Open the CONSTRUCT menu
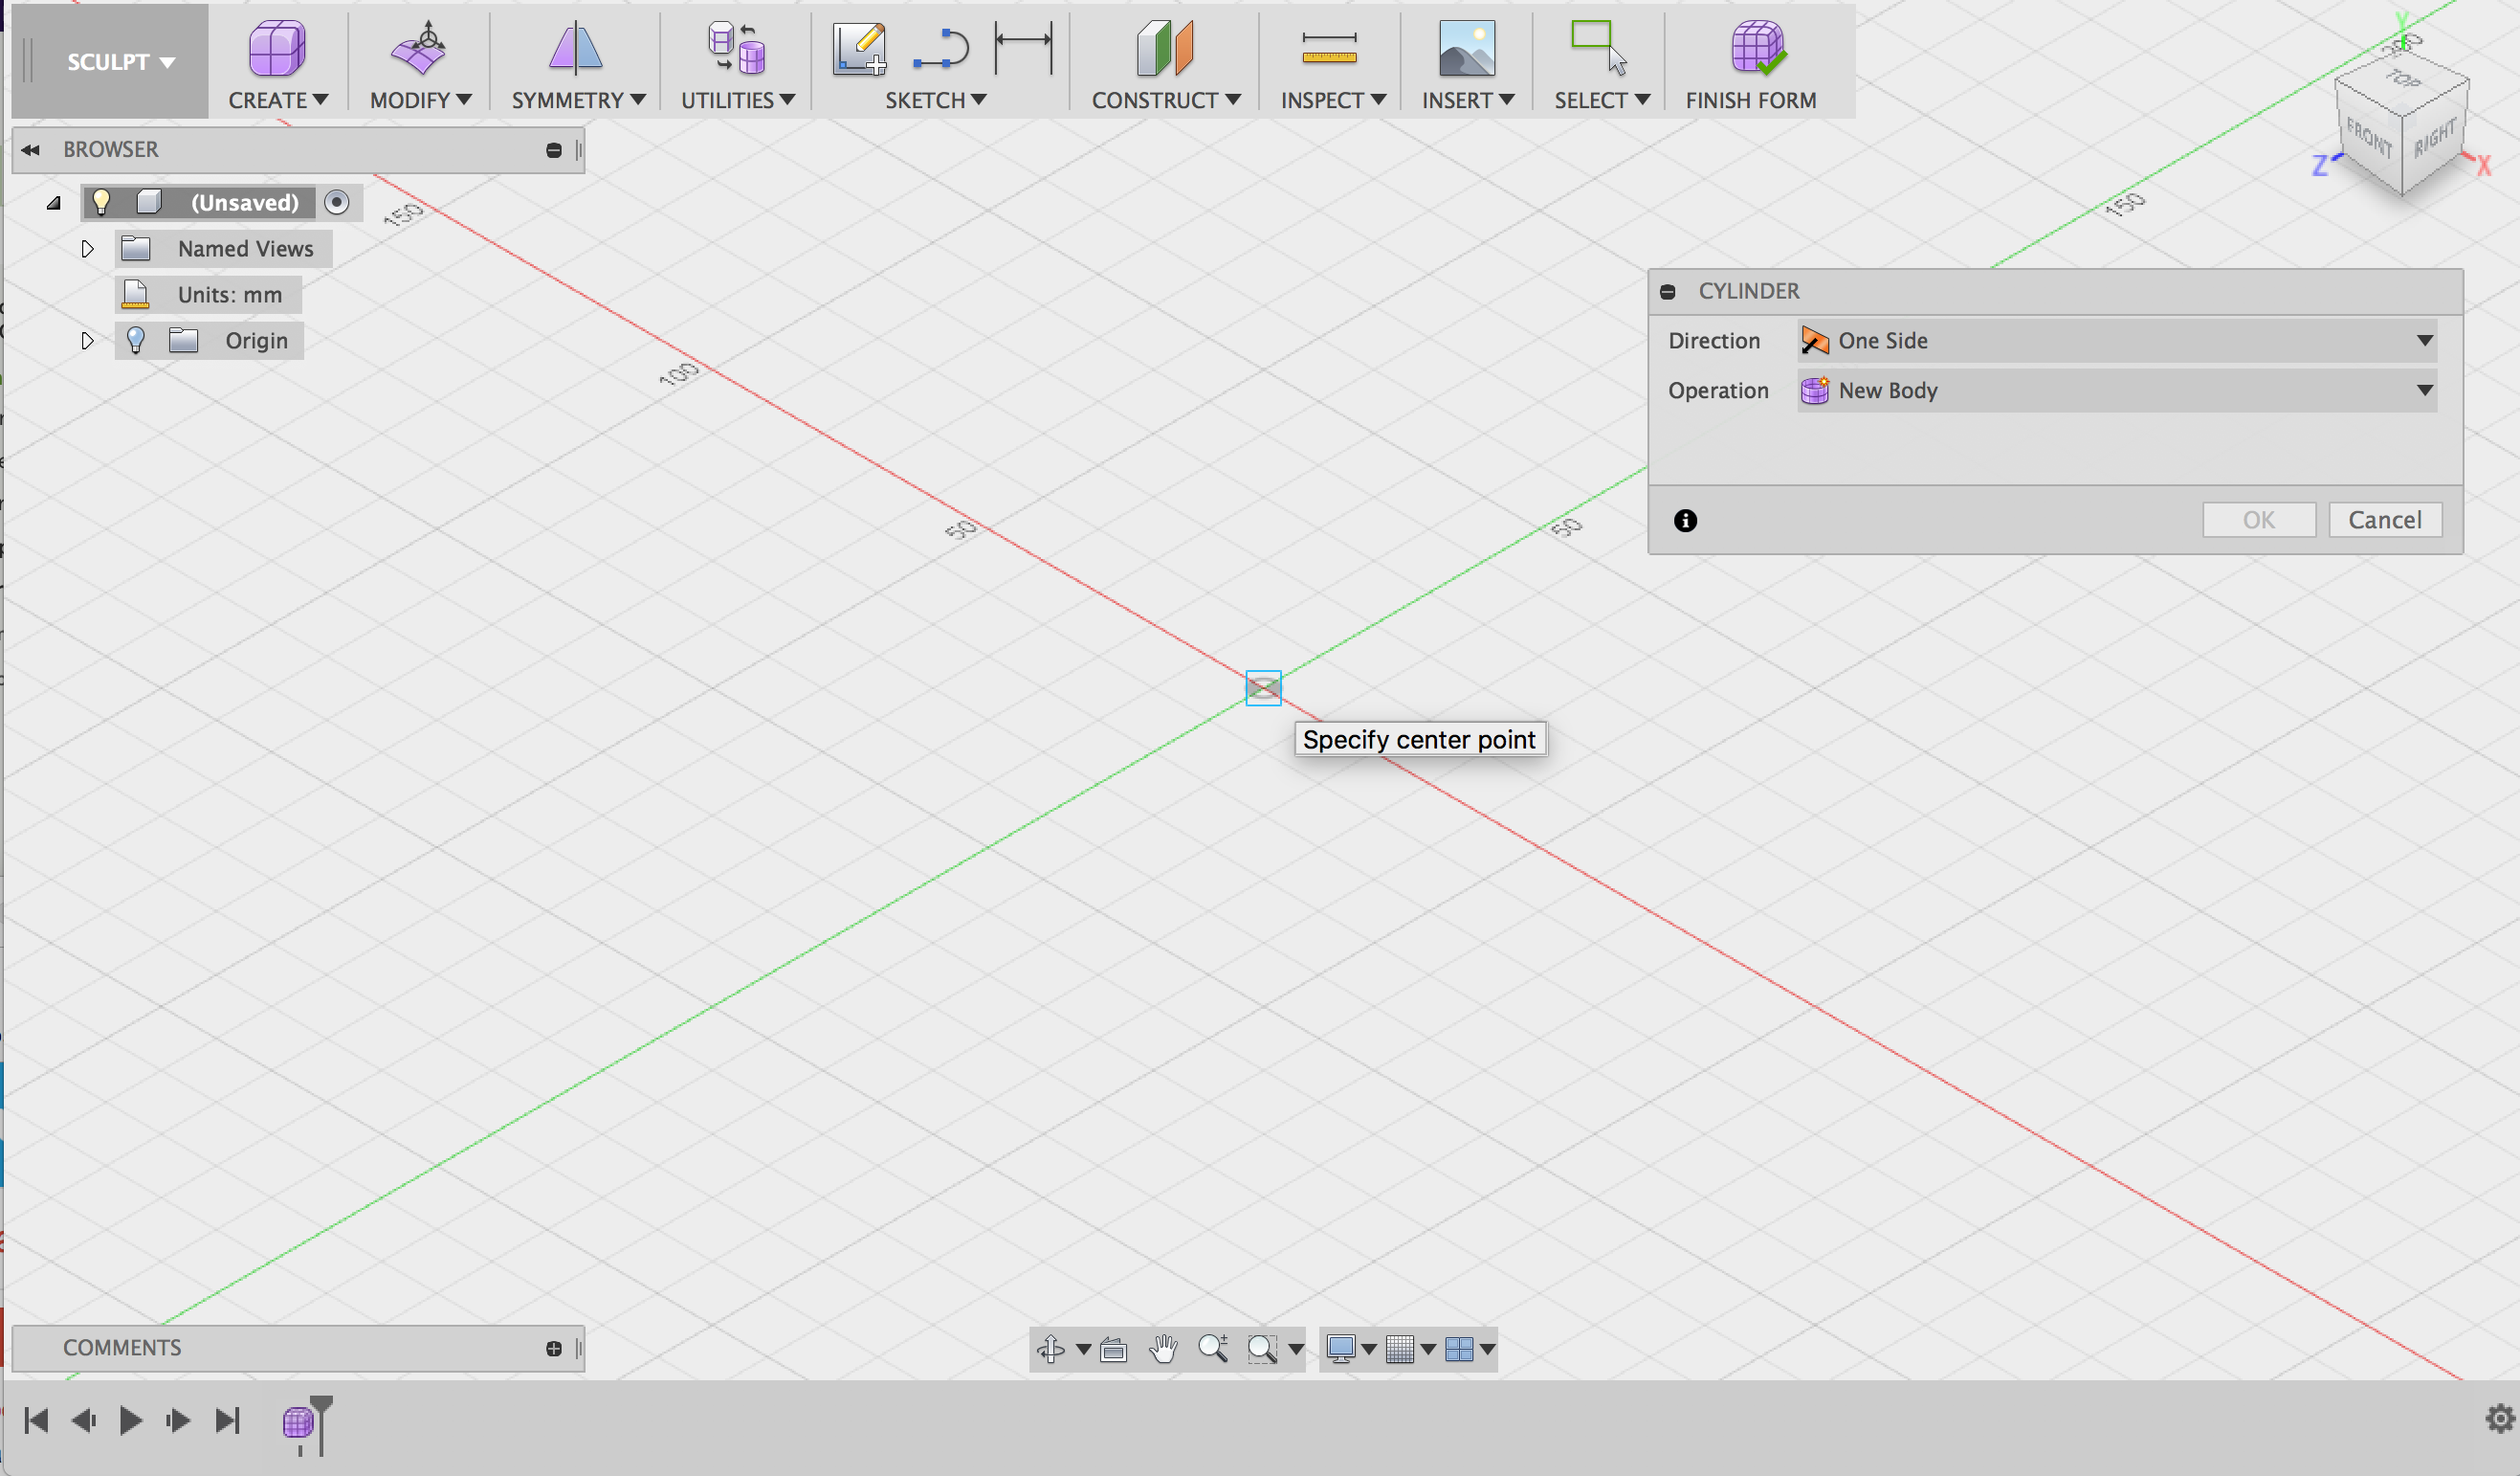Screen dimensions: 2520x1476 coord(1166,101)
